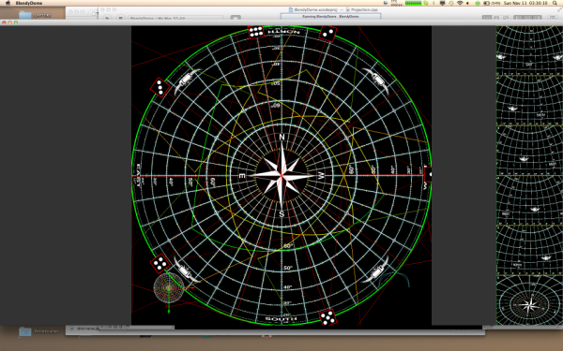Click the display mirroring menu bar icon
This screenshot has height=351, width=563.
point(442,3)
